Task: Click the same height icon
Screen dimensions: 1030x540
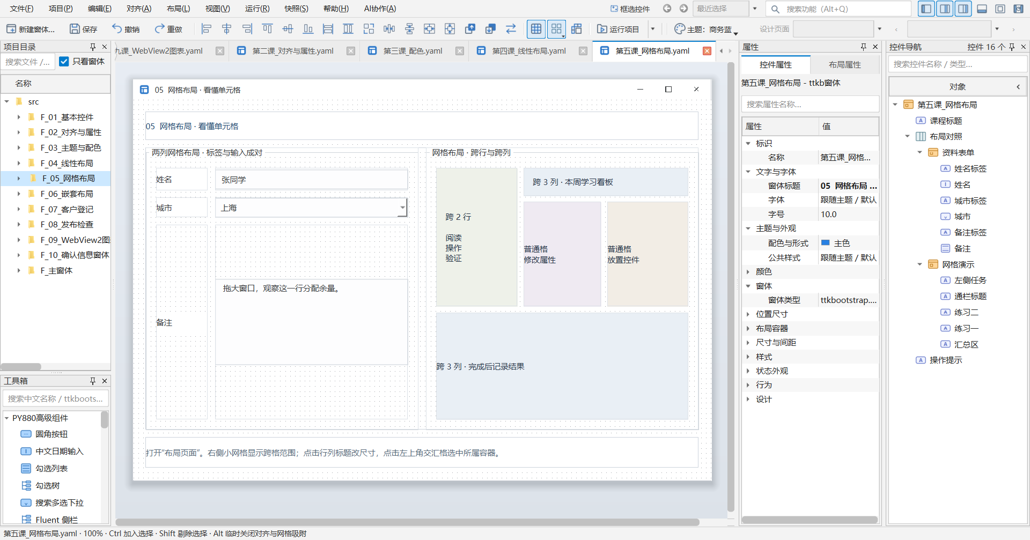Action: [348, 29]
